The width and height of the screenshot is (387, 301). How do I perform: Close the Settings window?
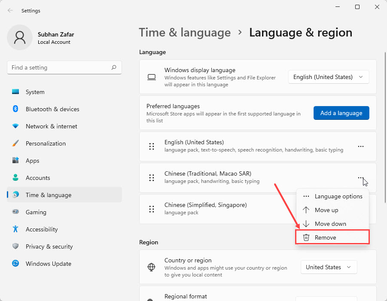coord(377,7)
